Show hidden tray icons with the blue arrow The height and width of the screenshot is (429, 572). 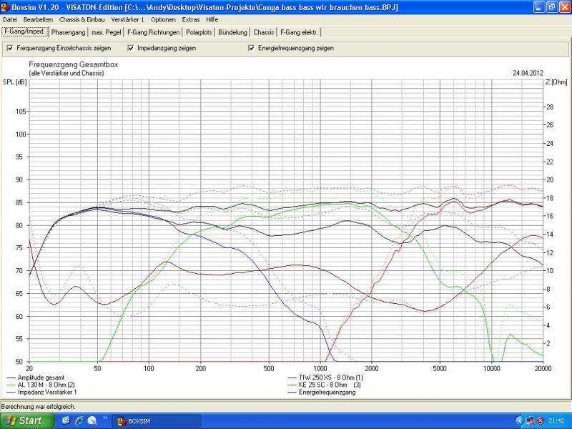[520, 420]
